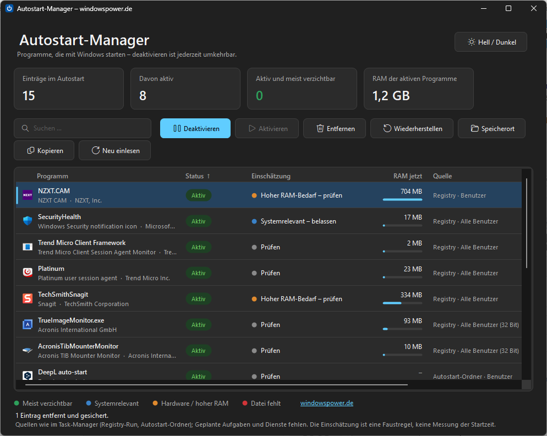Deactivate the selected entry with Deaktivieren

[x=195, y=128]
